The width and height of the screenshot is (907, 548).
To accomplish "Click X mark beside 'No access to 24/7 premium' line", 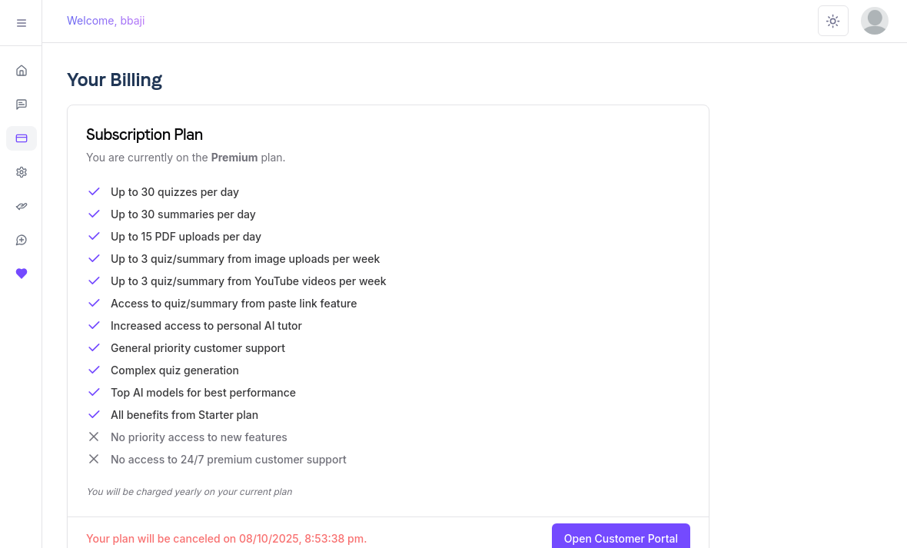I will (94, 459).
